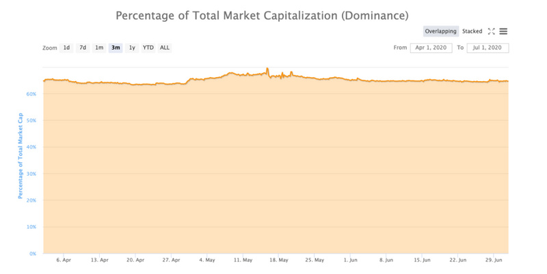Click the Percentage of Total Market Cap axis title

tap(21, 156)
